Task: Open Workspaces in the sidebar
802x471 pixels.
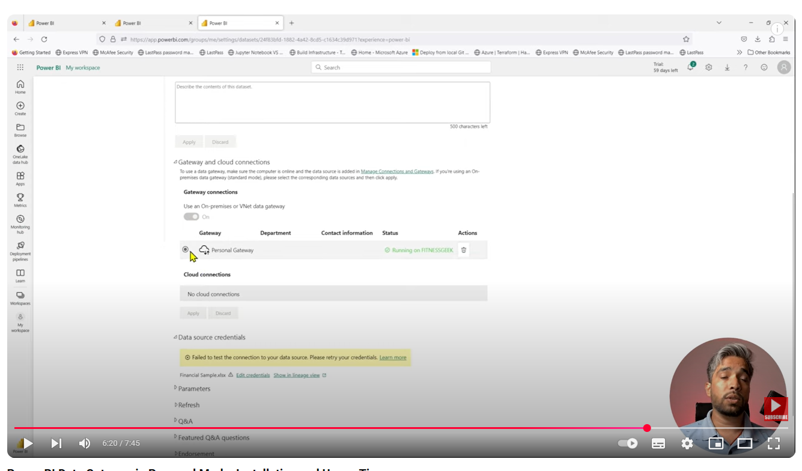Action: point(20,298)
